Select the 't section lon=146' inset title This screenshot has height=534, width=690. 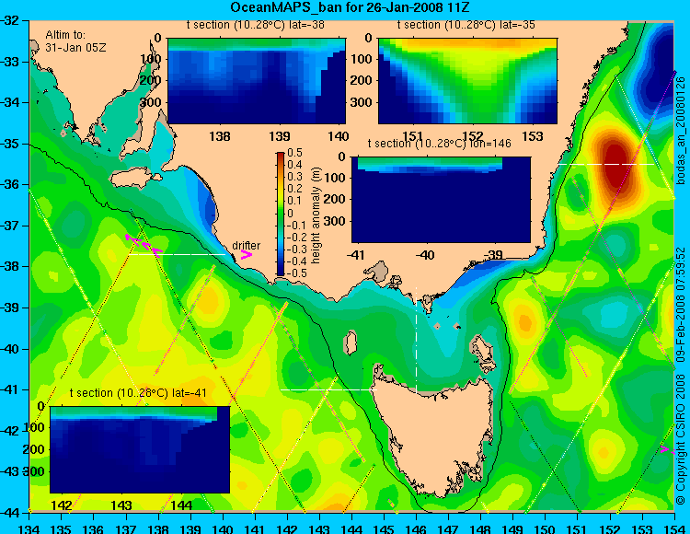[439, 144]
